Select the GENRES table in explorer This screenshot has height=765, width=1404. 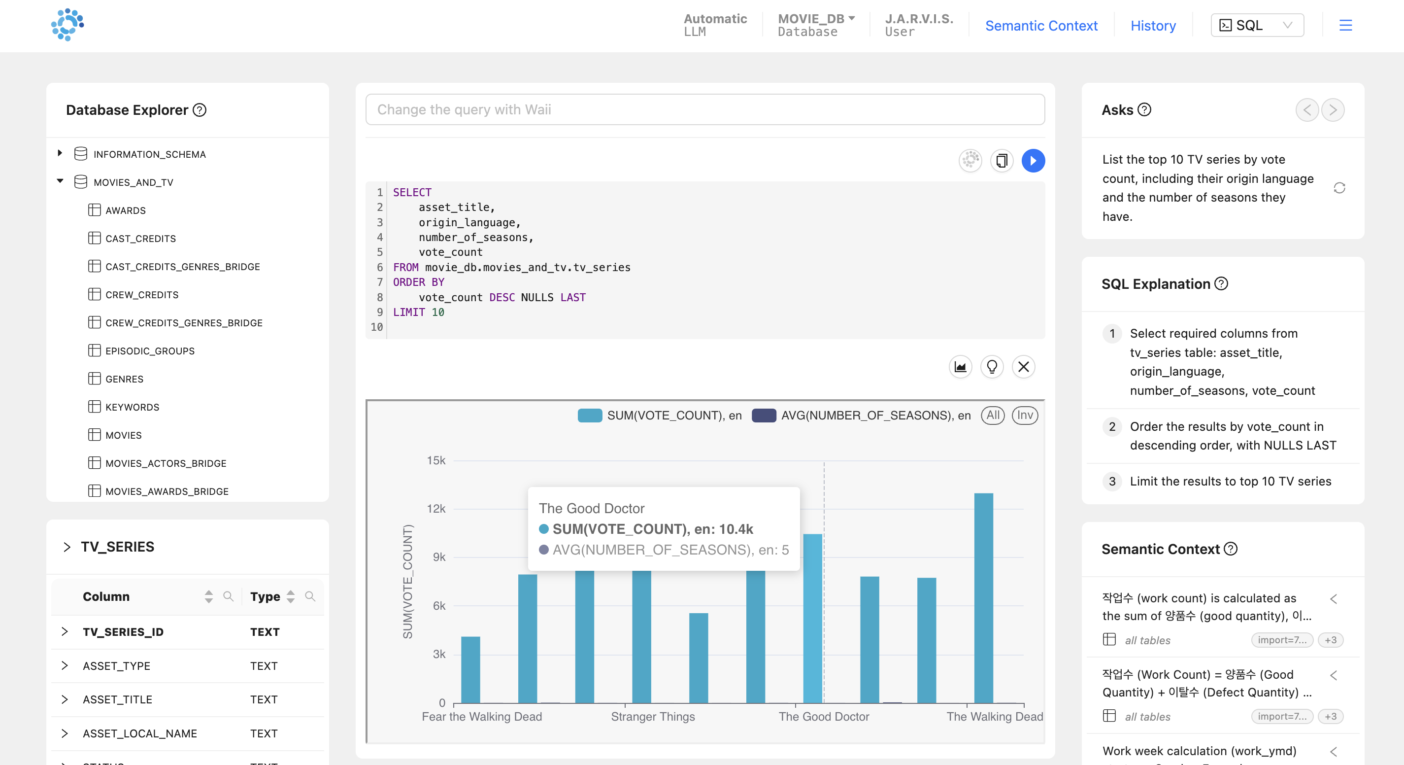tap(124, 379)
